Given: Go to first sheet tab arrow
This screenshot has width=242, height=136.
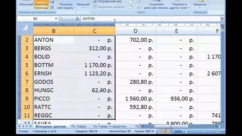Looking at the screenshot, I should (19, 126).
